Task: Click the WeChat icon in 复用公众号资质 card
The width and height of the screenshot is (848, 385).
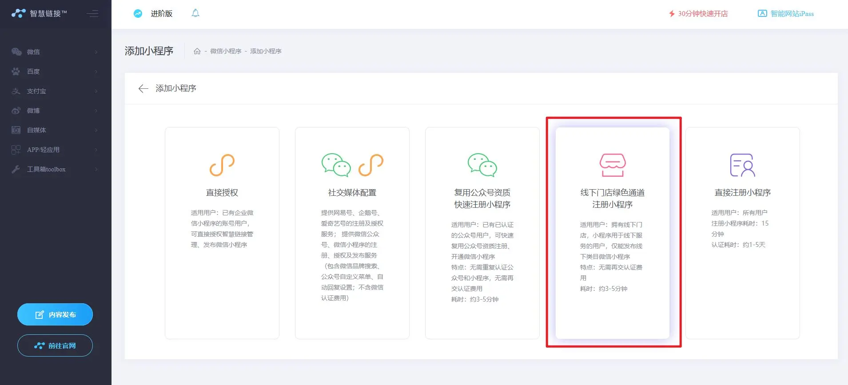Action: pyautogui.click(x=482, y=165)
